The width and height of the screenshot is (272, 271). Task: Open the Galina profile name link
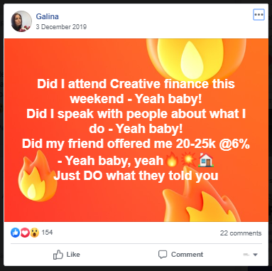click(48, 16)
